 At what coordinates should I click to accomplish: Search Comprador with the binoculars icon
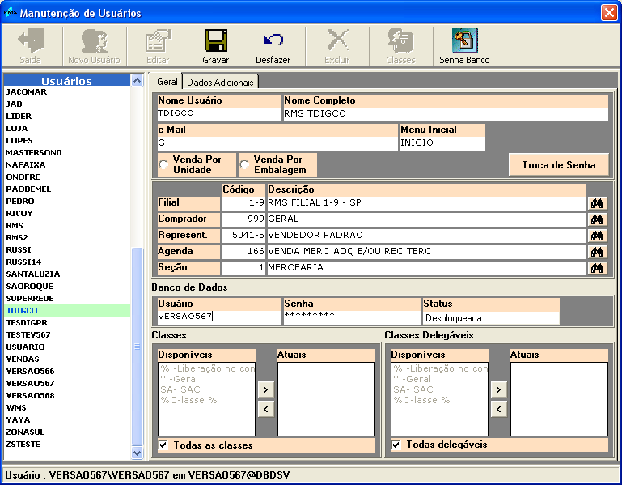tap(597, 219)
